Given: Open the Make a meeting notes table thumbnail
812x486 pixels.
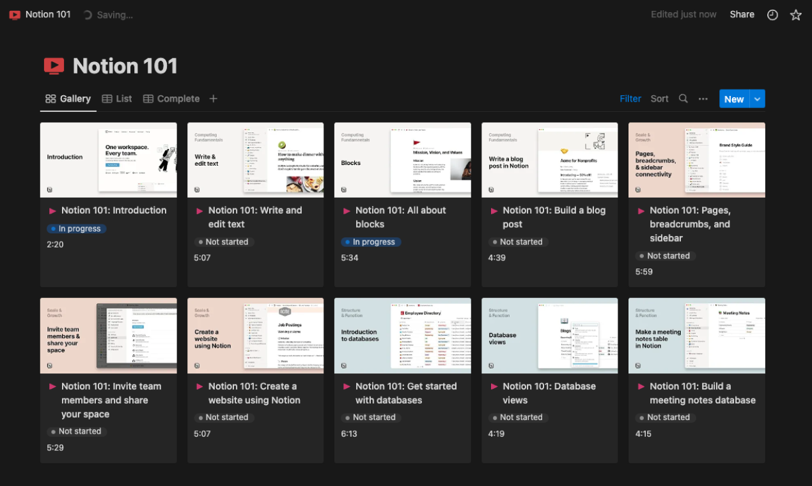Looking at the screenshot, I should pyautogui.click(x=697, y=336).
